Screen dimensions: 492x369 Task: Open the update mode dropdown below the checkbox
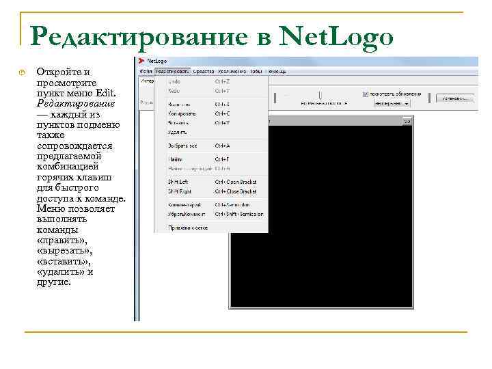tap(392, 103)
